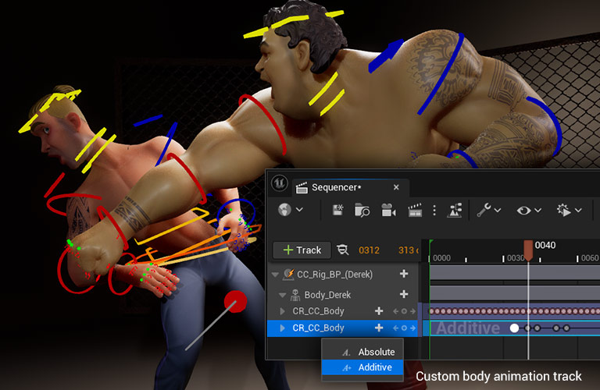600x390 pixels.
Task: Click the save sequence icon in toolbar
Action: (x=338, y=210)
